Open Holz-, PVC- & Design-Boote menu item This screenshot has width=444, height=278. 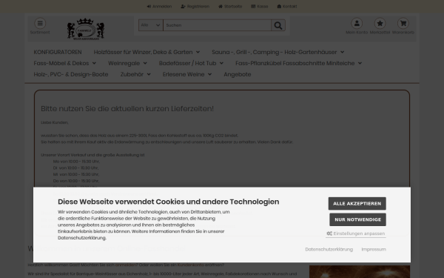point(71,74)
